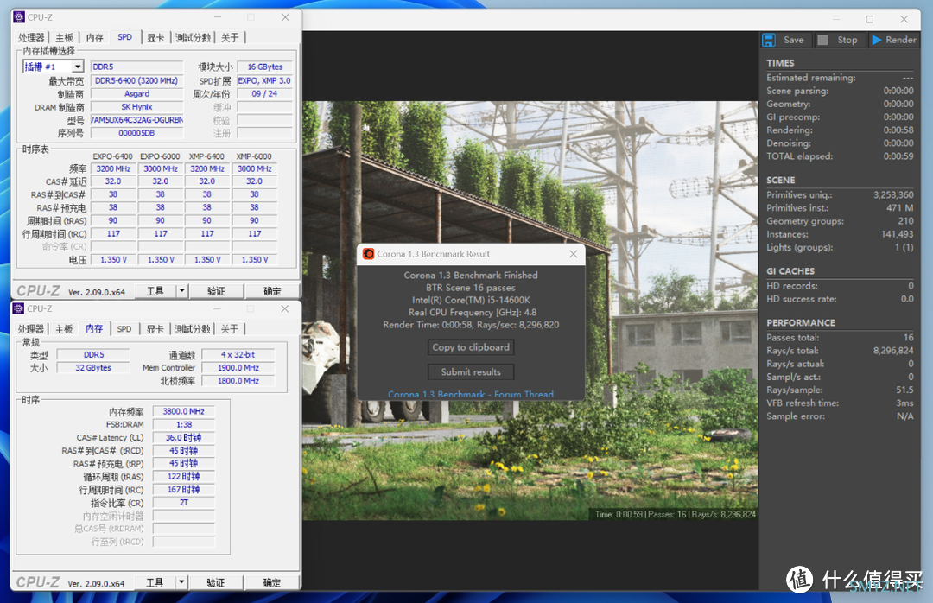
Task: Minimize the top CPU-Z window
Action: click(218, 17)
